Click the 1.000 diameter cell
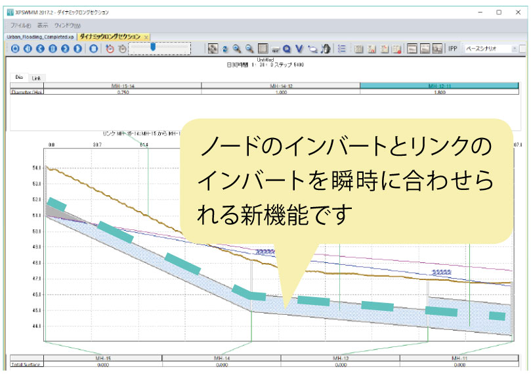531x374 pixels. pyautogui.click(x=281, y=92)
